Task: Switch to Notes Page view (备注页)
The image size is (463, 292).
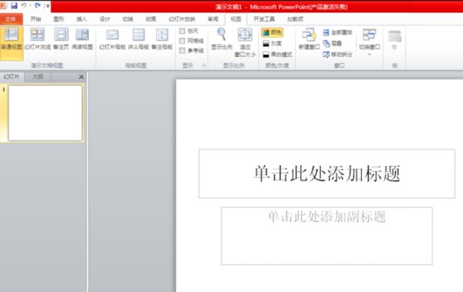Action: pos(61,39)
